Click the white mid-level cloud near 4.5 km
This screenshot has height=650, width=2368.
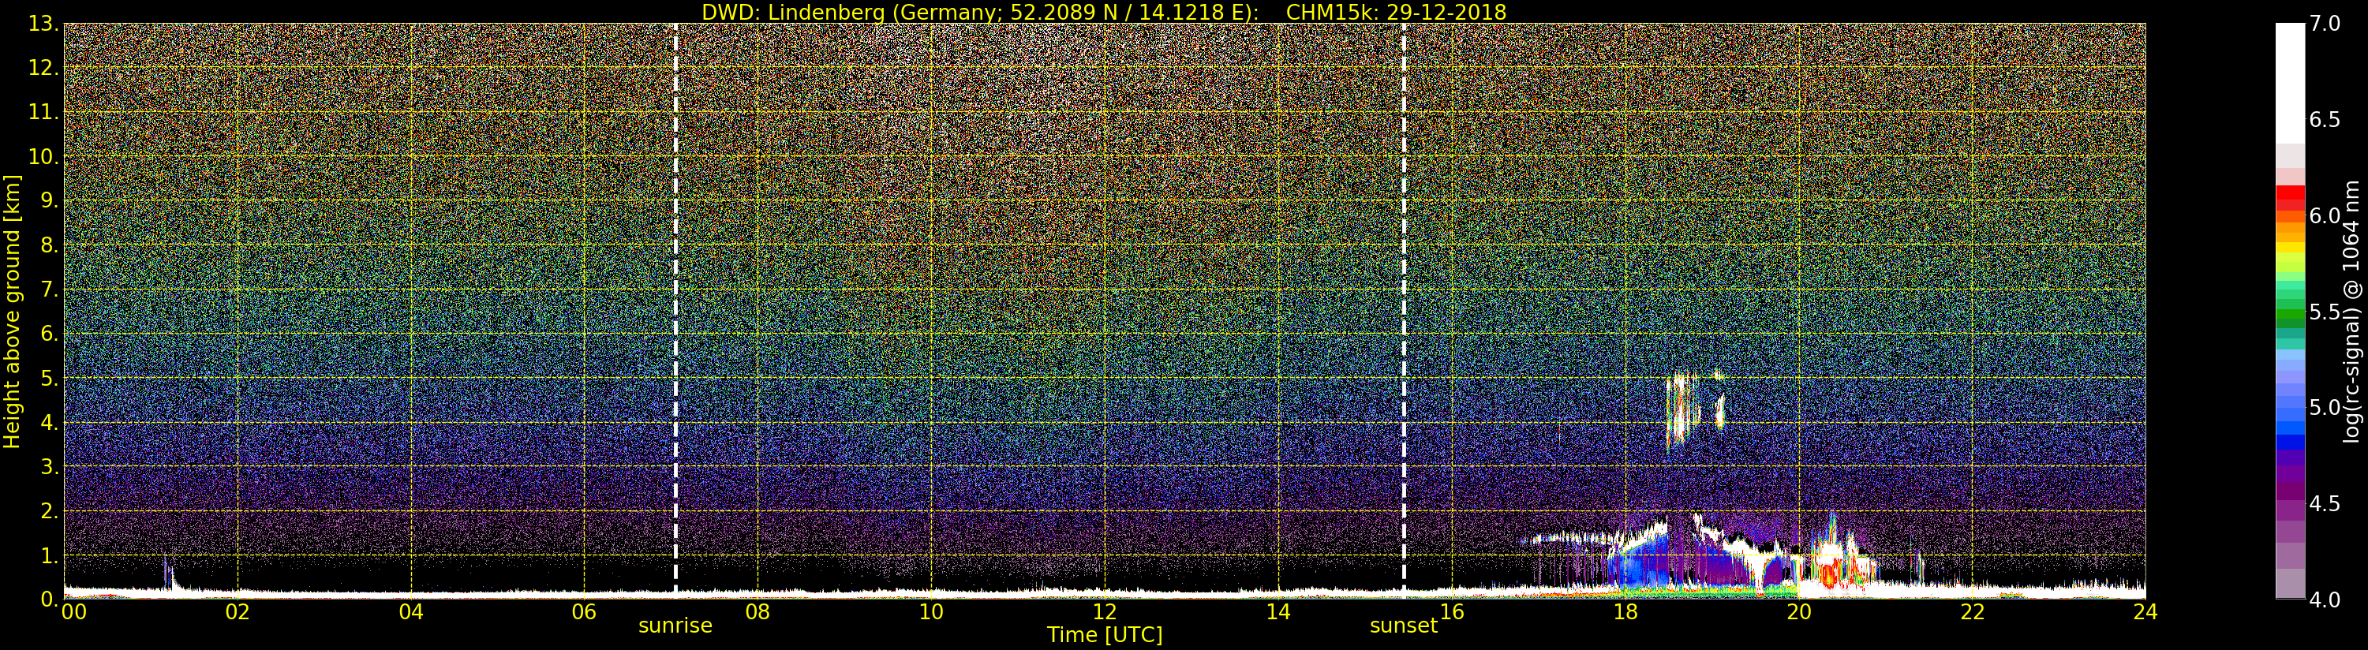1683,409
